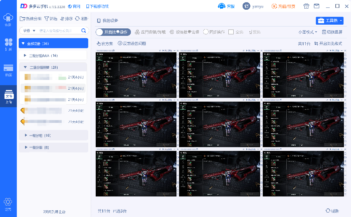Click the user avatar in title bar
The image size is (351, 217).
pyautogui.click(x=246, y=6)
